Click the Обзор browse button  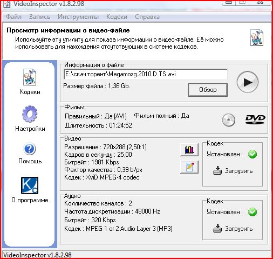pyautogui.click(x=208, y=90)
